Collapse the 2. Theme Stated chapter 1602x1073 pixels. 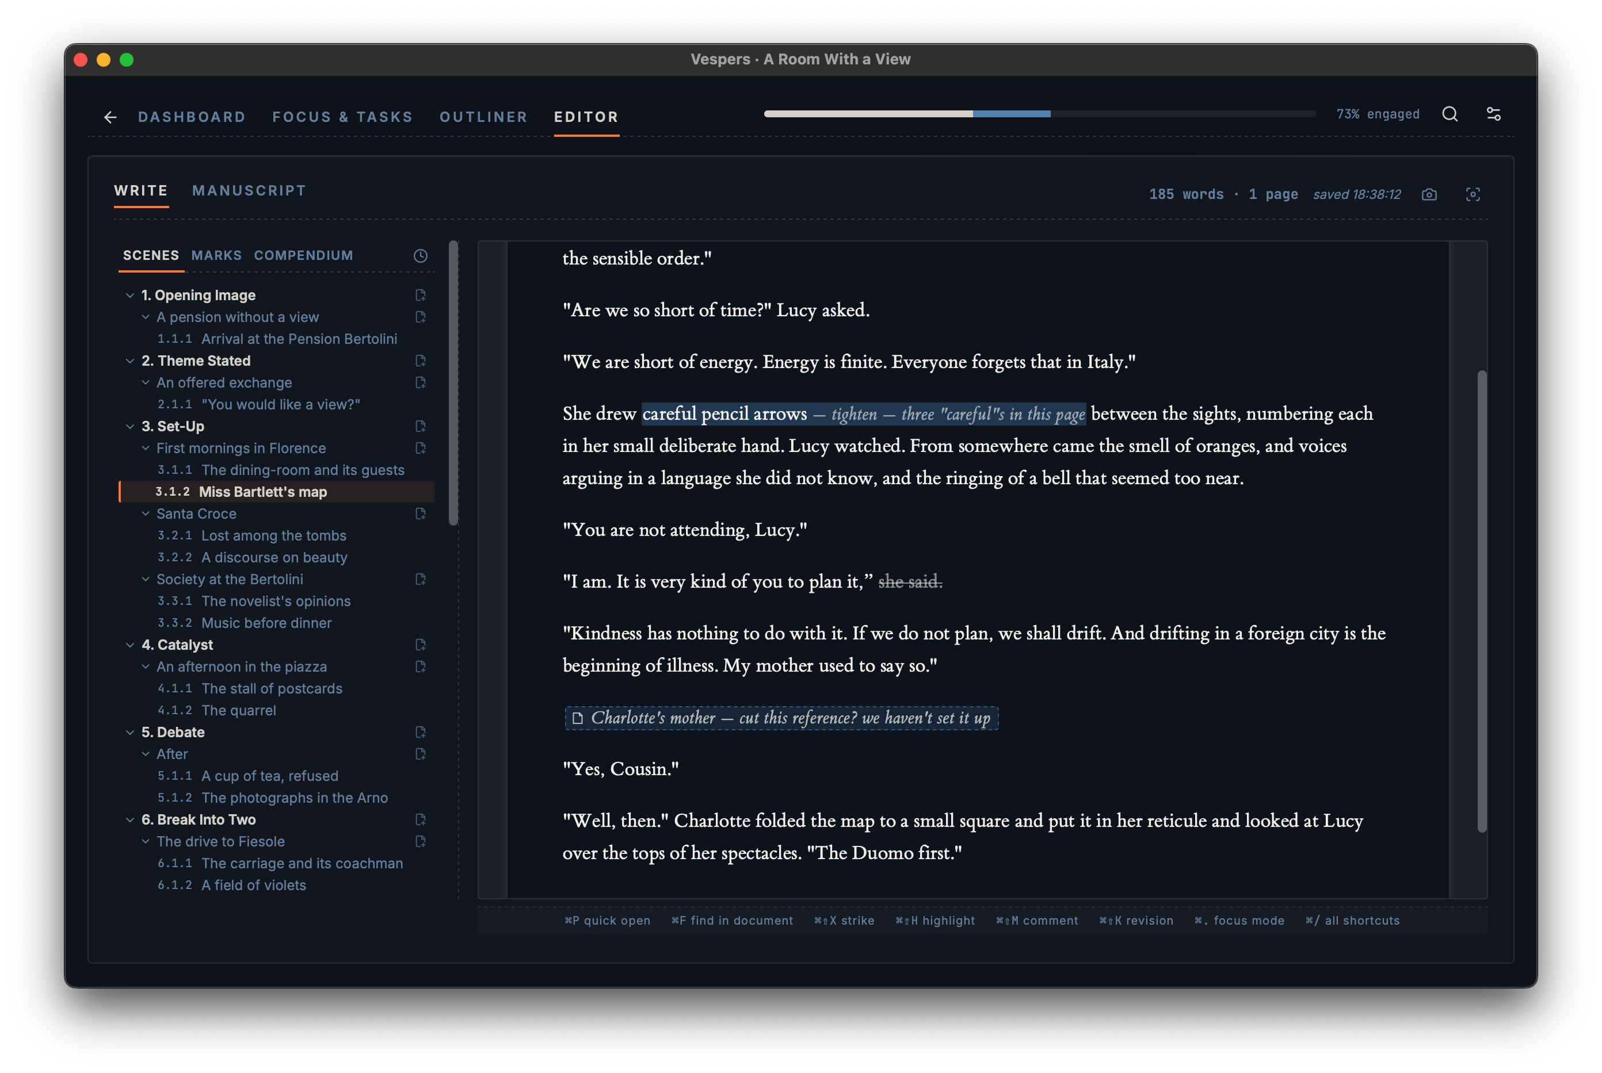click(129, 361)
